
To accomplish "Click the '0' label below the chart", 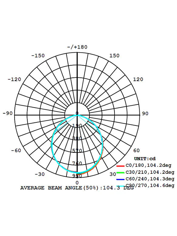I will 77,183.
